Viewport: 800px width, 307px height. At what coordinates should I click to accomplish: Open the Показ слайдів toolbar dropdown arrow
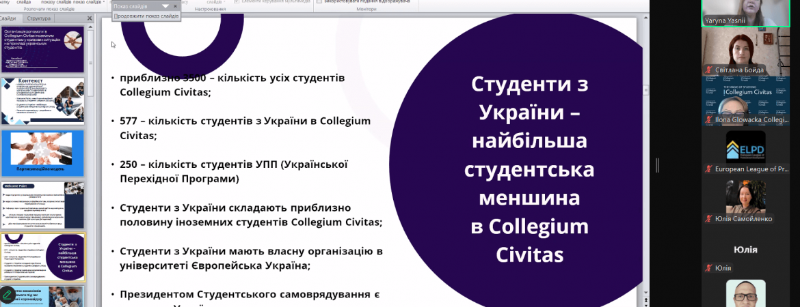click(166, 6)
